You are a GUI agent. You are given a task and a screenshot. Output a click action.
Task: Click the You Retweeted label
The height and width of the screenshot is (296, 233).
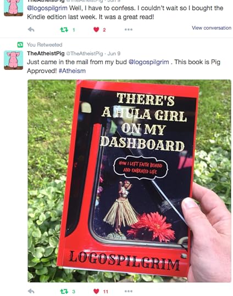coord(45,45)
